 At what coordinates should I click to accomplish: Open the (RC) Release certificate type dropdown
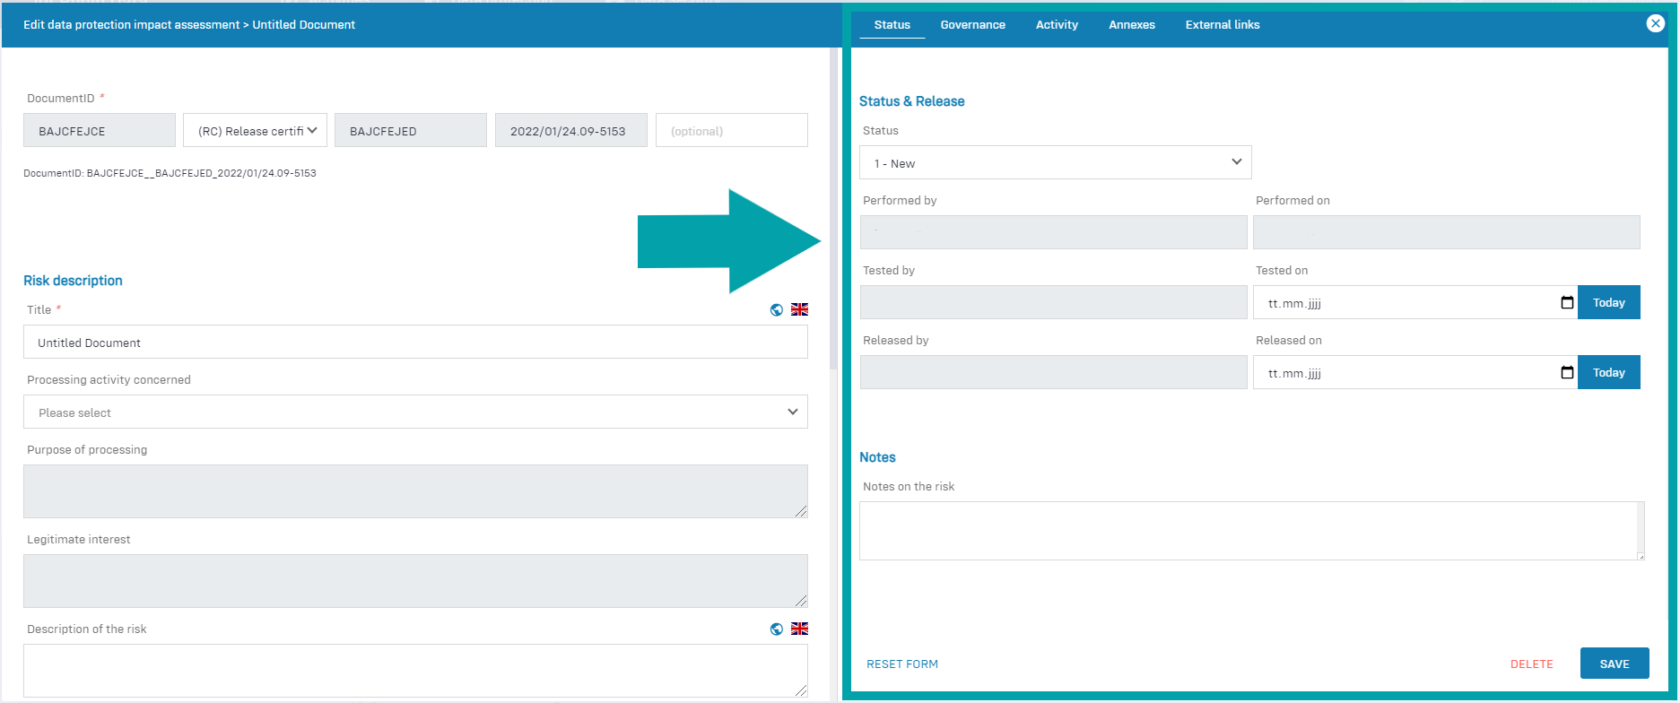[x=256, y=131]
